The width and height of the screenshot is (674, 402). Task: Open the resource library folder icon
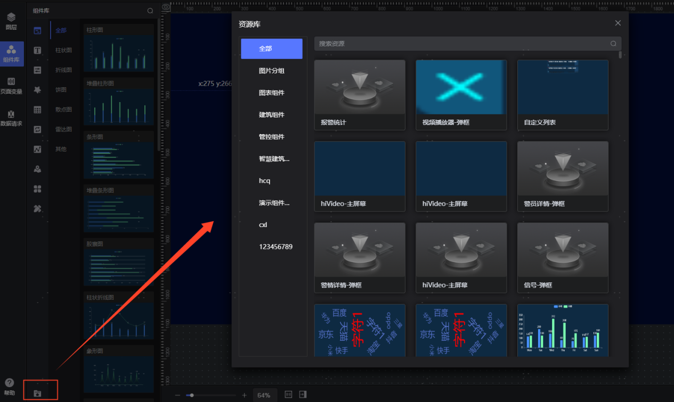(37, 393)
